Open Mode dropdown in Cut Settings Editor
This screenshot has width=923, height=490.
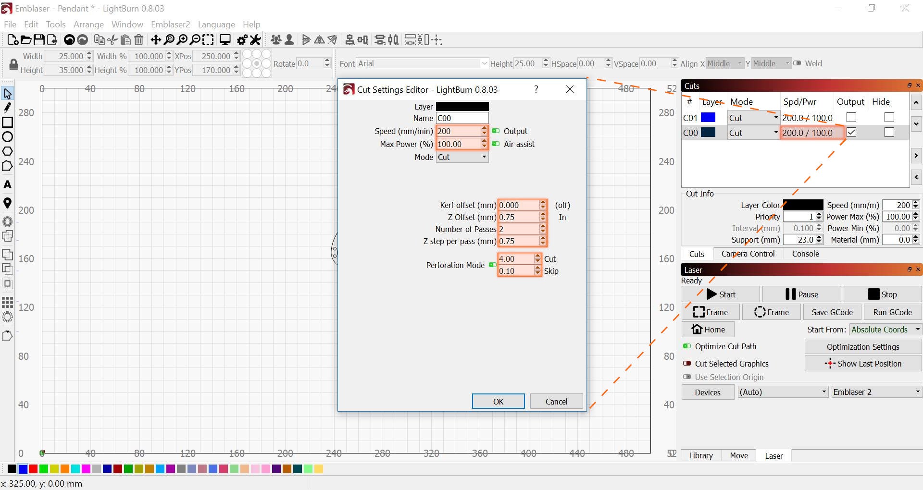(462, 157)
